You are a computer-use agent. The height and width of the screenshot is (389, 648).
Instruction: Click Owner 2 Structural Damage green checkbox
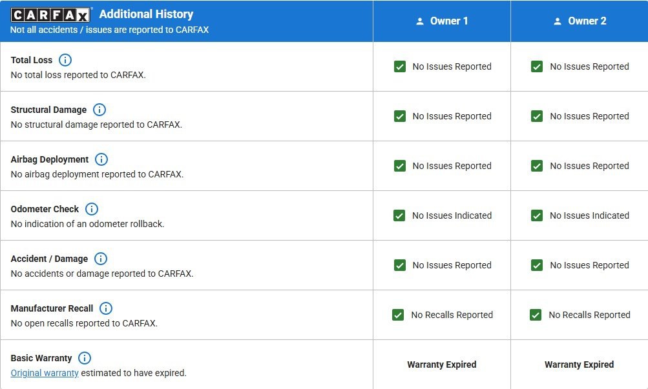[537, 116]
